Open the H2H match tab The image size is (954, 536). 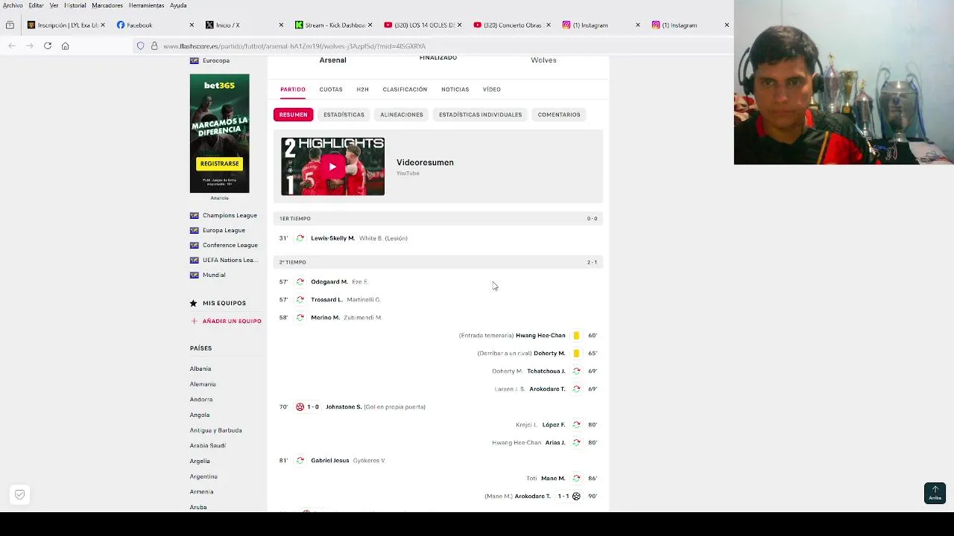point(362,89)
